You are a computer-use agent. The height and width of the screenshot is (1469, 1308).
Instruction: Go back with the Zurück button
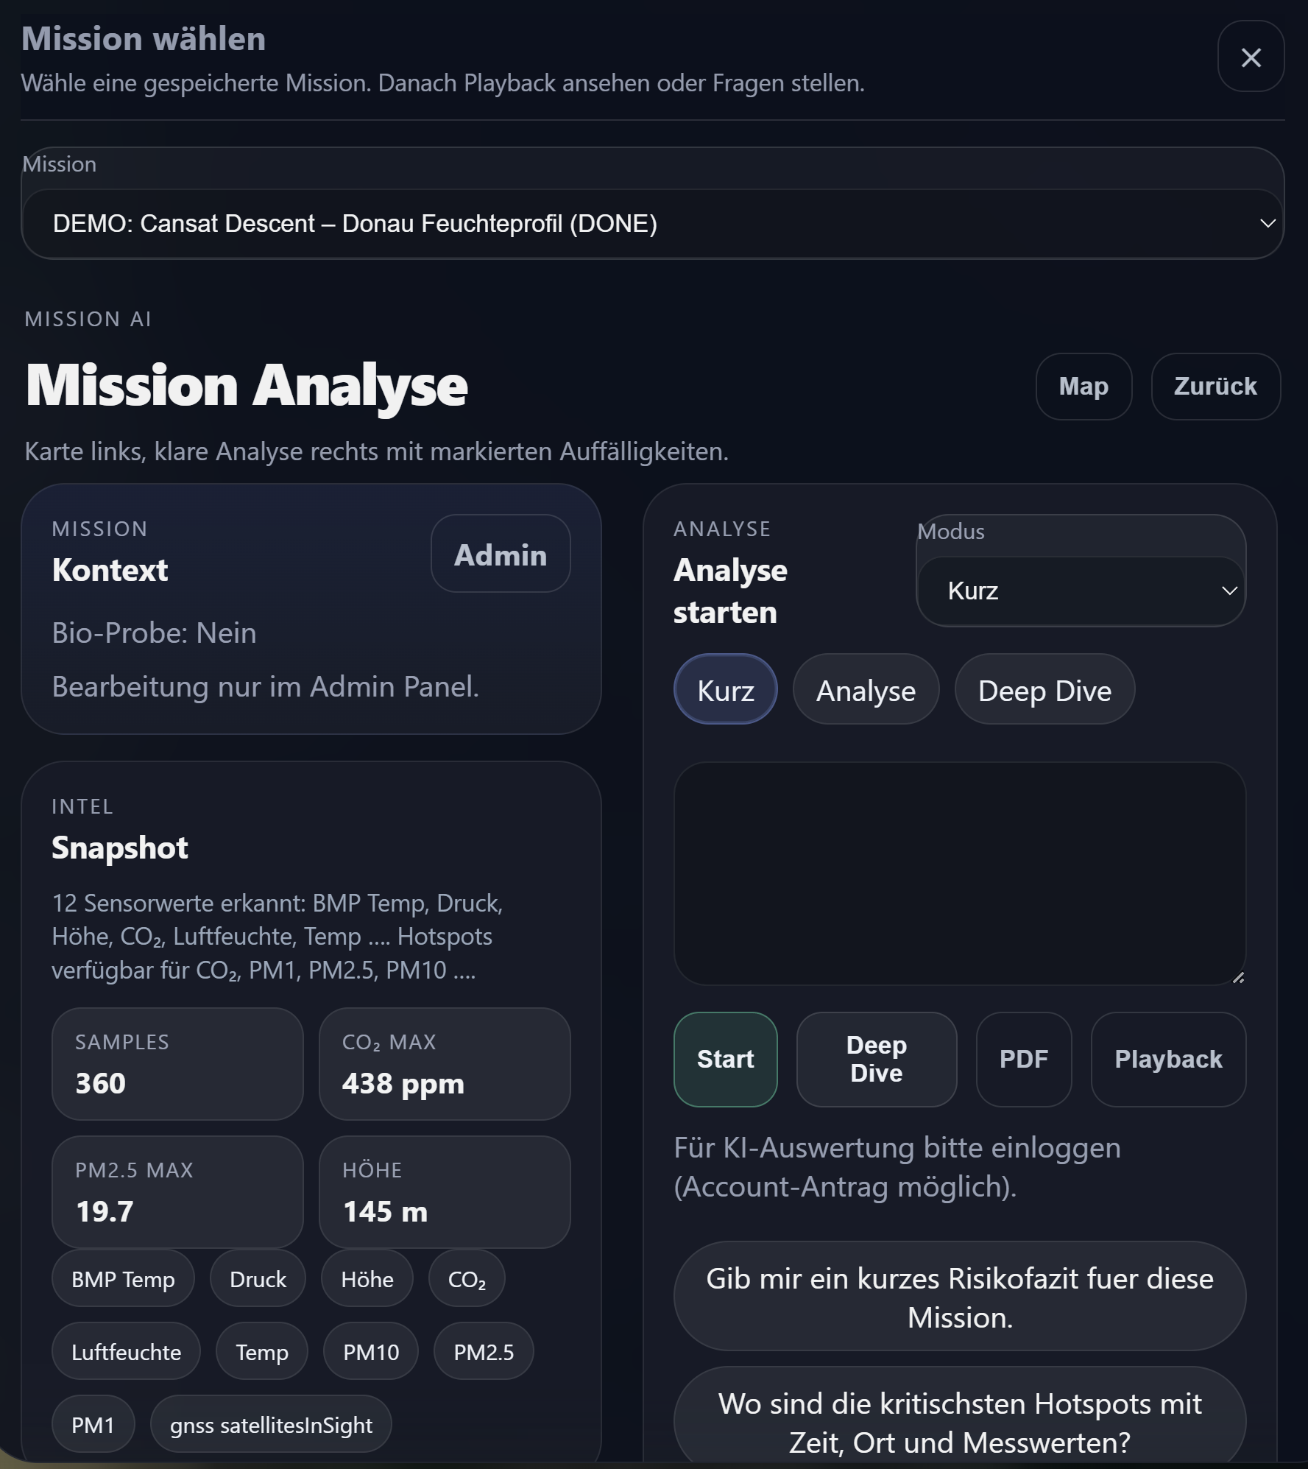[1215, 387]
